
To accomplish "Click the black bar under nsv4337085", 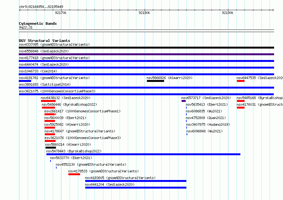I will tap(146, 48).
